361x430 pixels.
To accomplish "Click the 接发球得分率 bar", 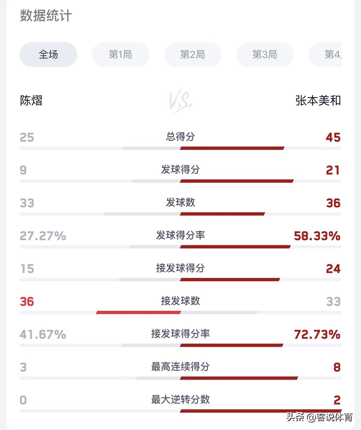I will [180, 345].
